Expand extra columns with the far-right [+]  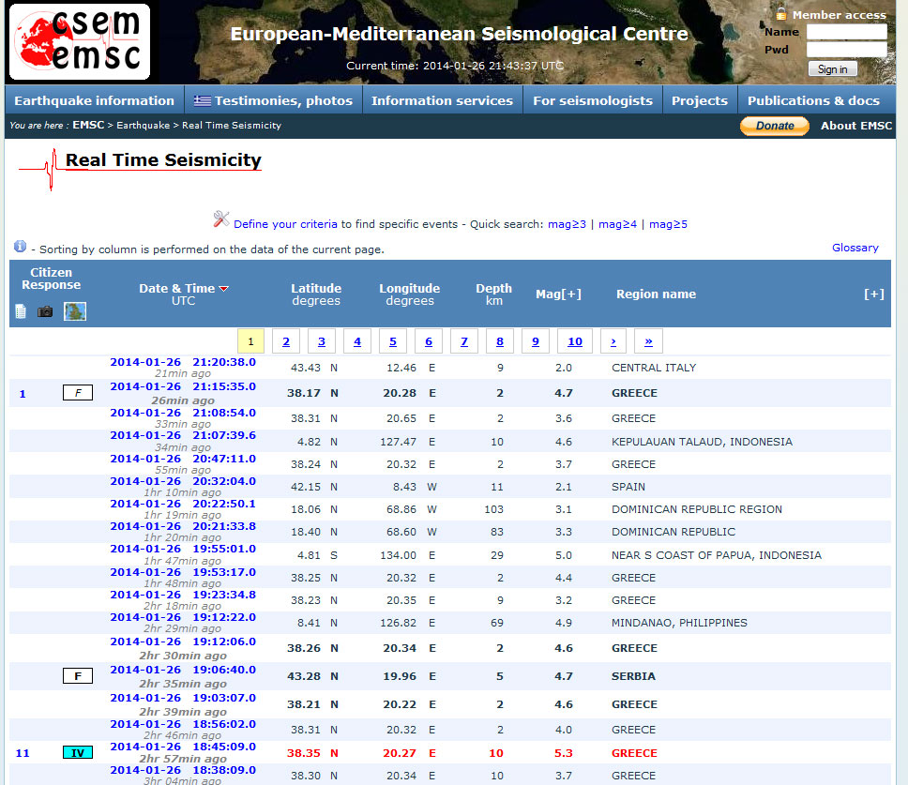[873, 294]
